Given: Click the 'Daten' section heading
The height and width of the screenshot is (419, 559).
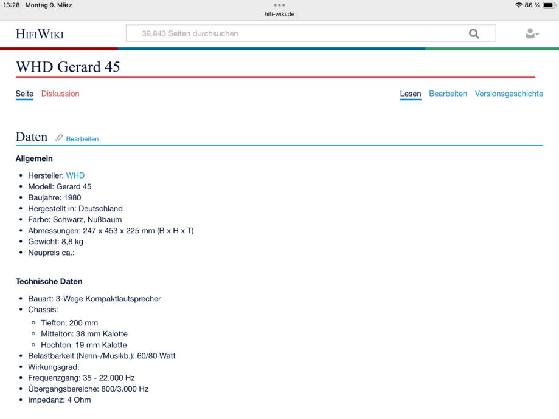Looking at the screenshot, I should click(x=32, y=137).
